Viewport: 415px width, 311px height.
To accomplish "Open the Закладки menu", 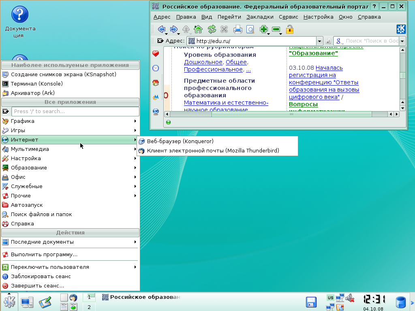I will tap(259, 17).
